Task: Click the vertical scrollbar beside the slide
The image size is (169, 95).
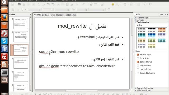Action: pos(132,53)
